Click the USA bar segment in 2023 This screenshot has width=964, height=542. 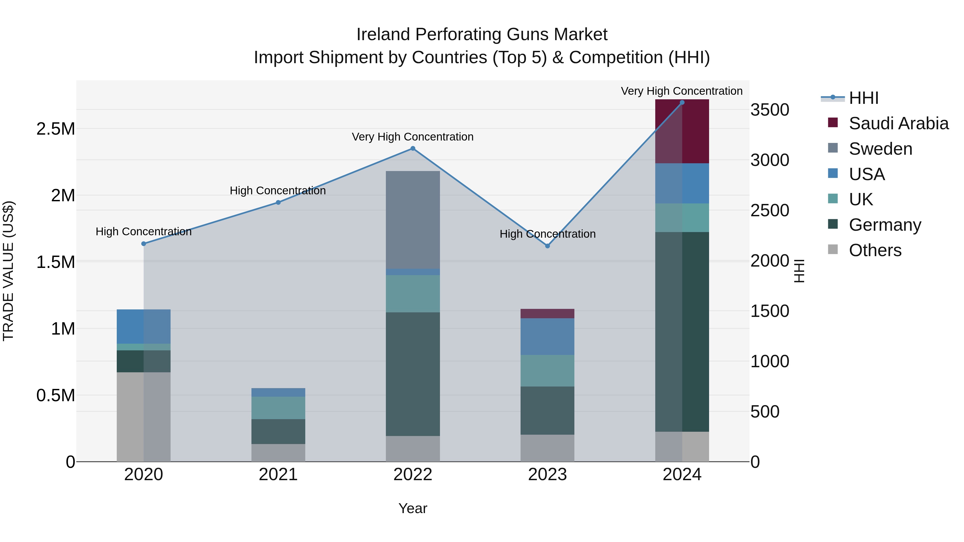(x=548, y=337)
